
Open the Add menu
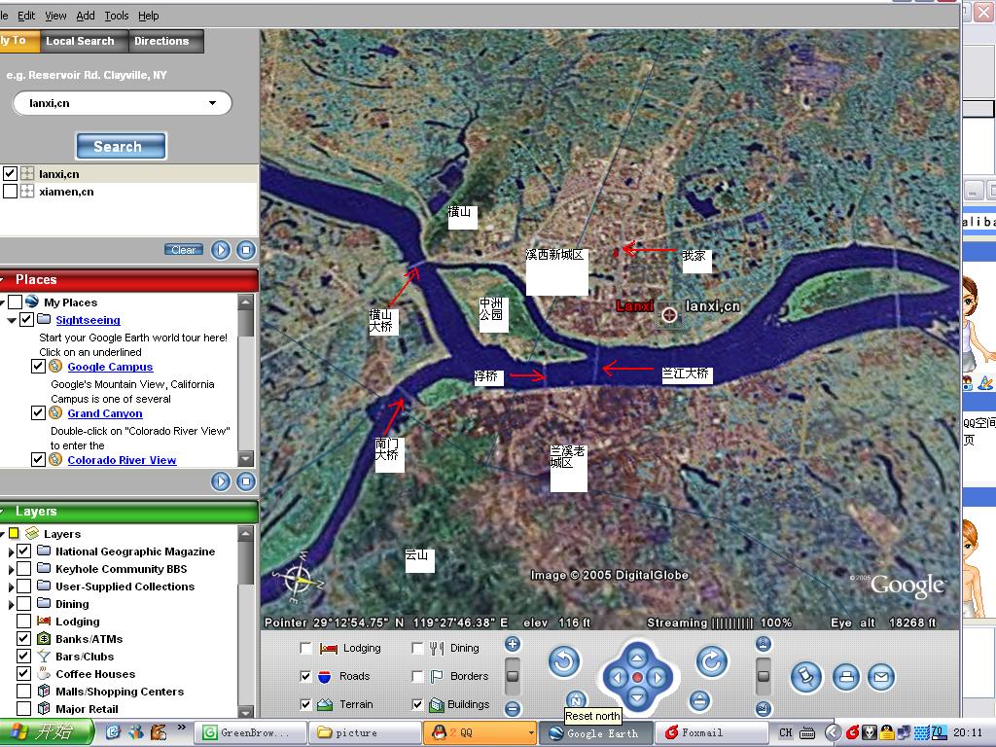coord(86,16)
